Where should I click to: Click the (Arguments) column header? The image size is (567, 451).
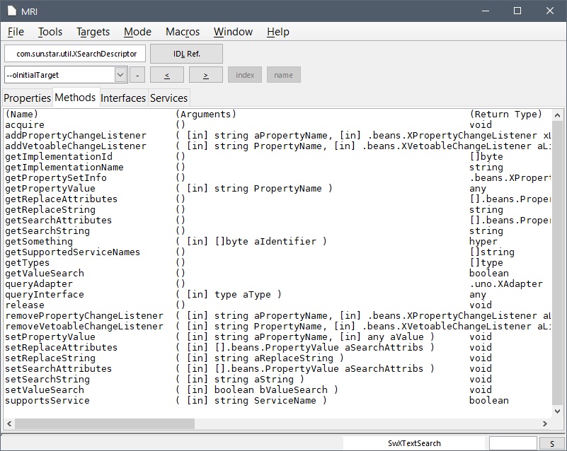point(206,115)
